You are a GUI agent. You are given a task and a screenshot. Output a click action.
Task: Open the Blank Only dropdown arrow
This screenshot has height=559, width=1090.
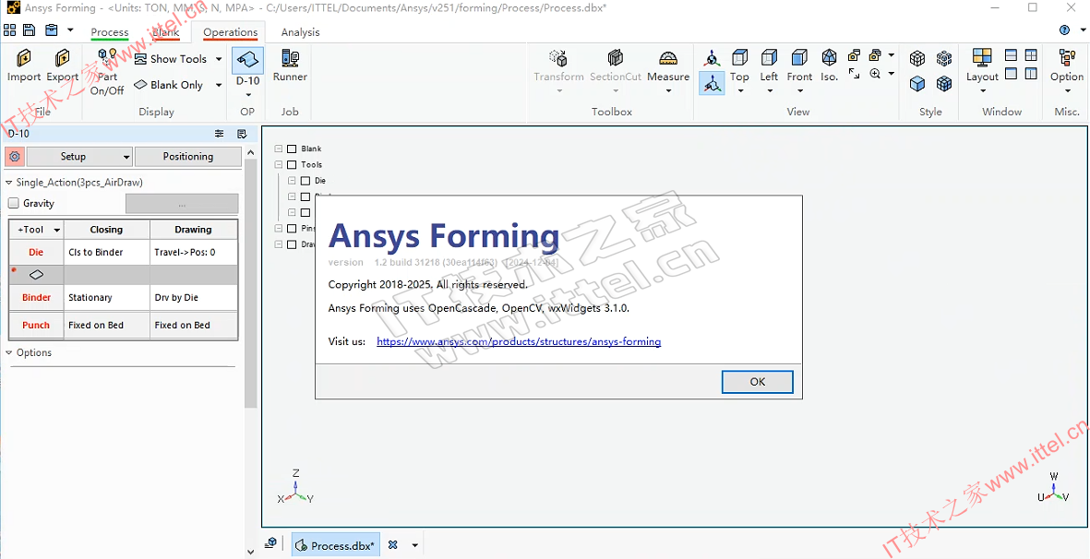pyautogui.click(x=219, y=85)
